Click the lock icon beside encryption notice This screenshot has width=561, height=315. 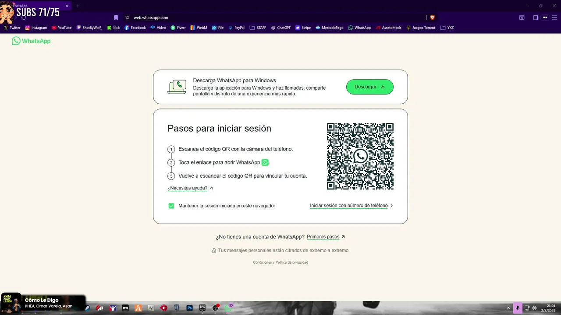214,251
